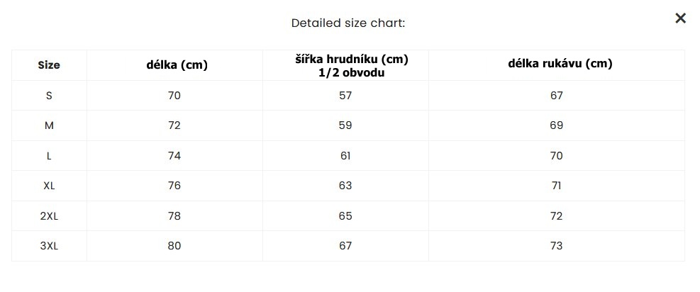Select the XL size row label
700x292 pixels.
pyautogui.click(x=49, y=186)
